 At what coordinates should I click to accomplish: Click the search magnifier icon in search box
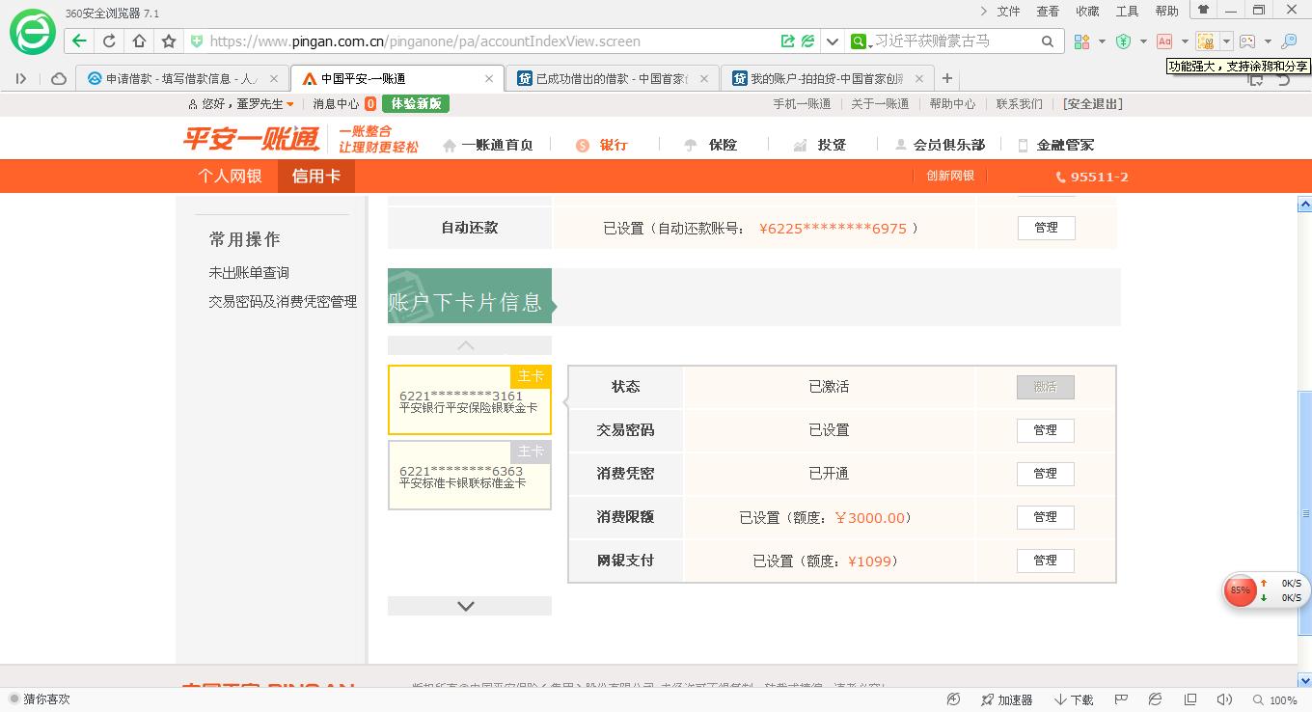coord(1048,41)
